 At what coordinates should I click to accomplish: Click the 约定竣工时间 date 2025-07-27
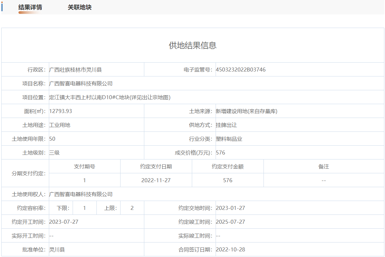coord(230,222)
